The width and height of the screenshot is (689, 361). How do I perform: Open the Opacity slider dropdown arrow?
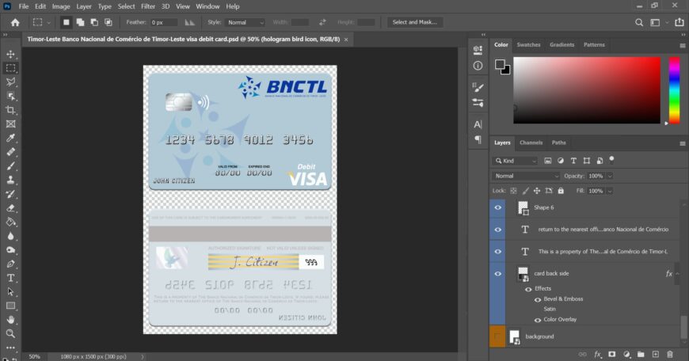coord(610,176)
